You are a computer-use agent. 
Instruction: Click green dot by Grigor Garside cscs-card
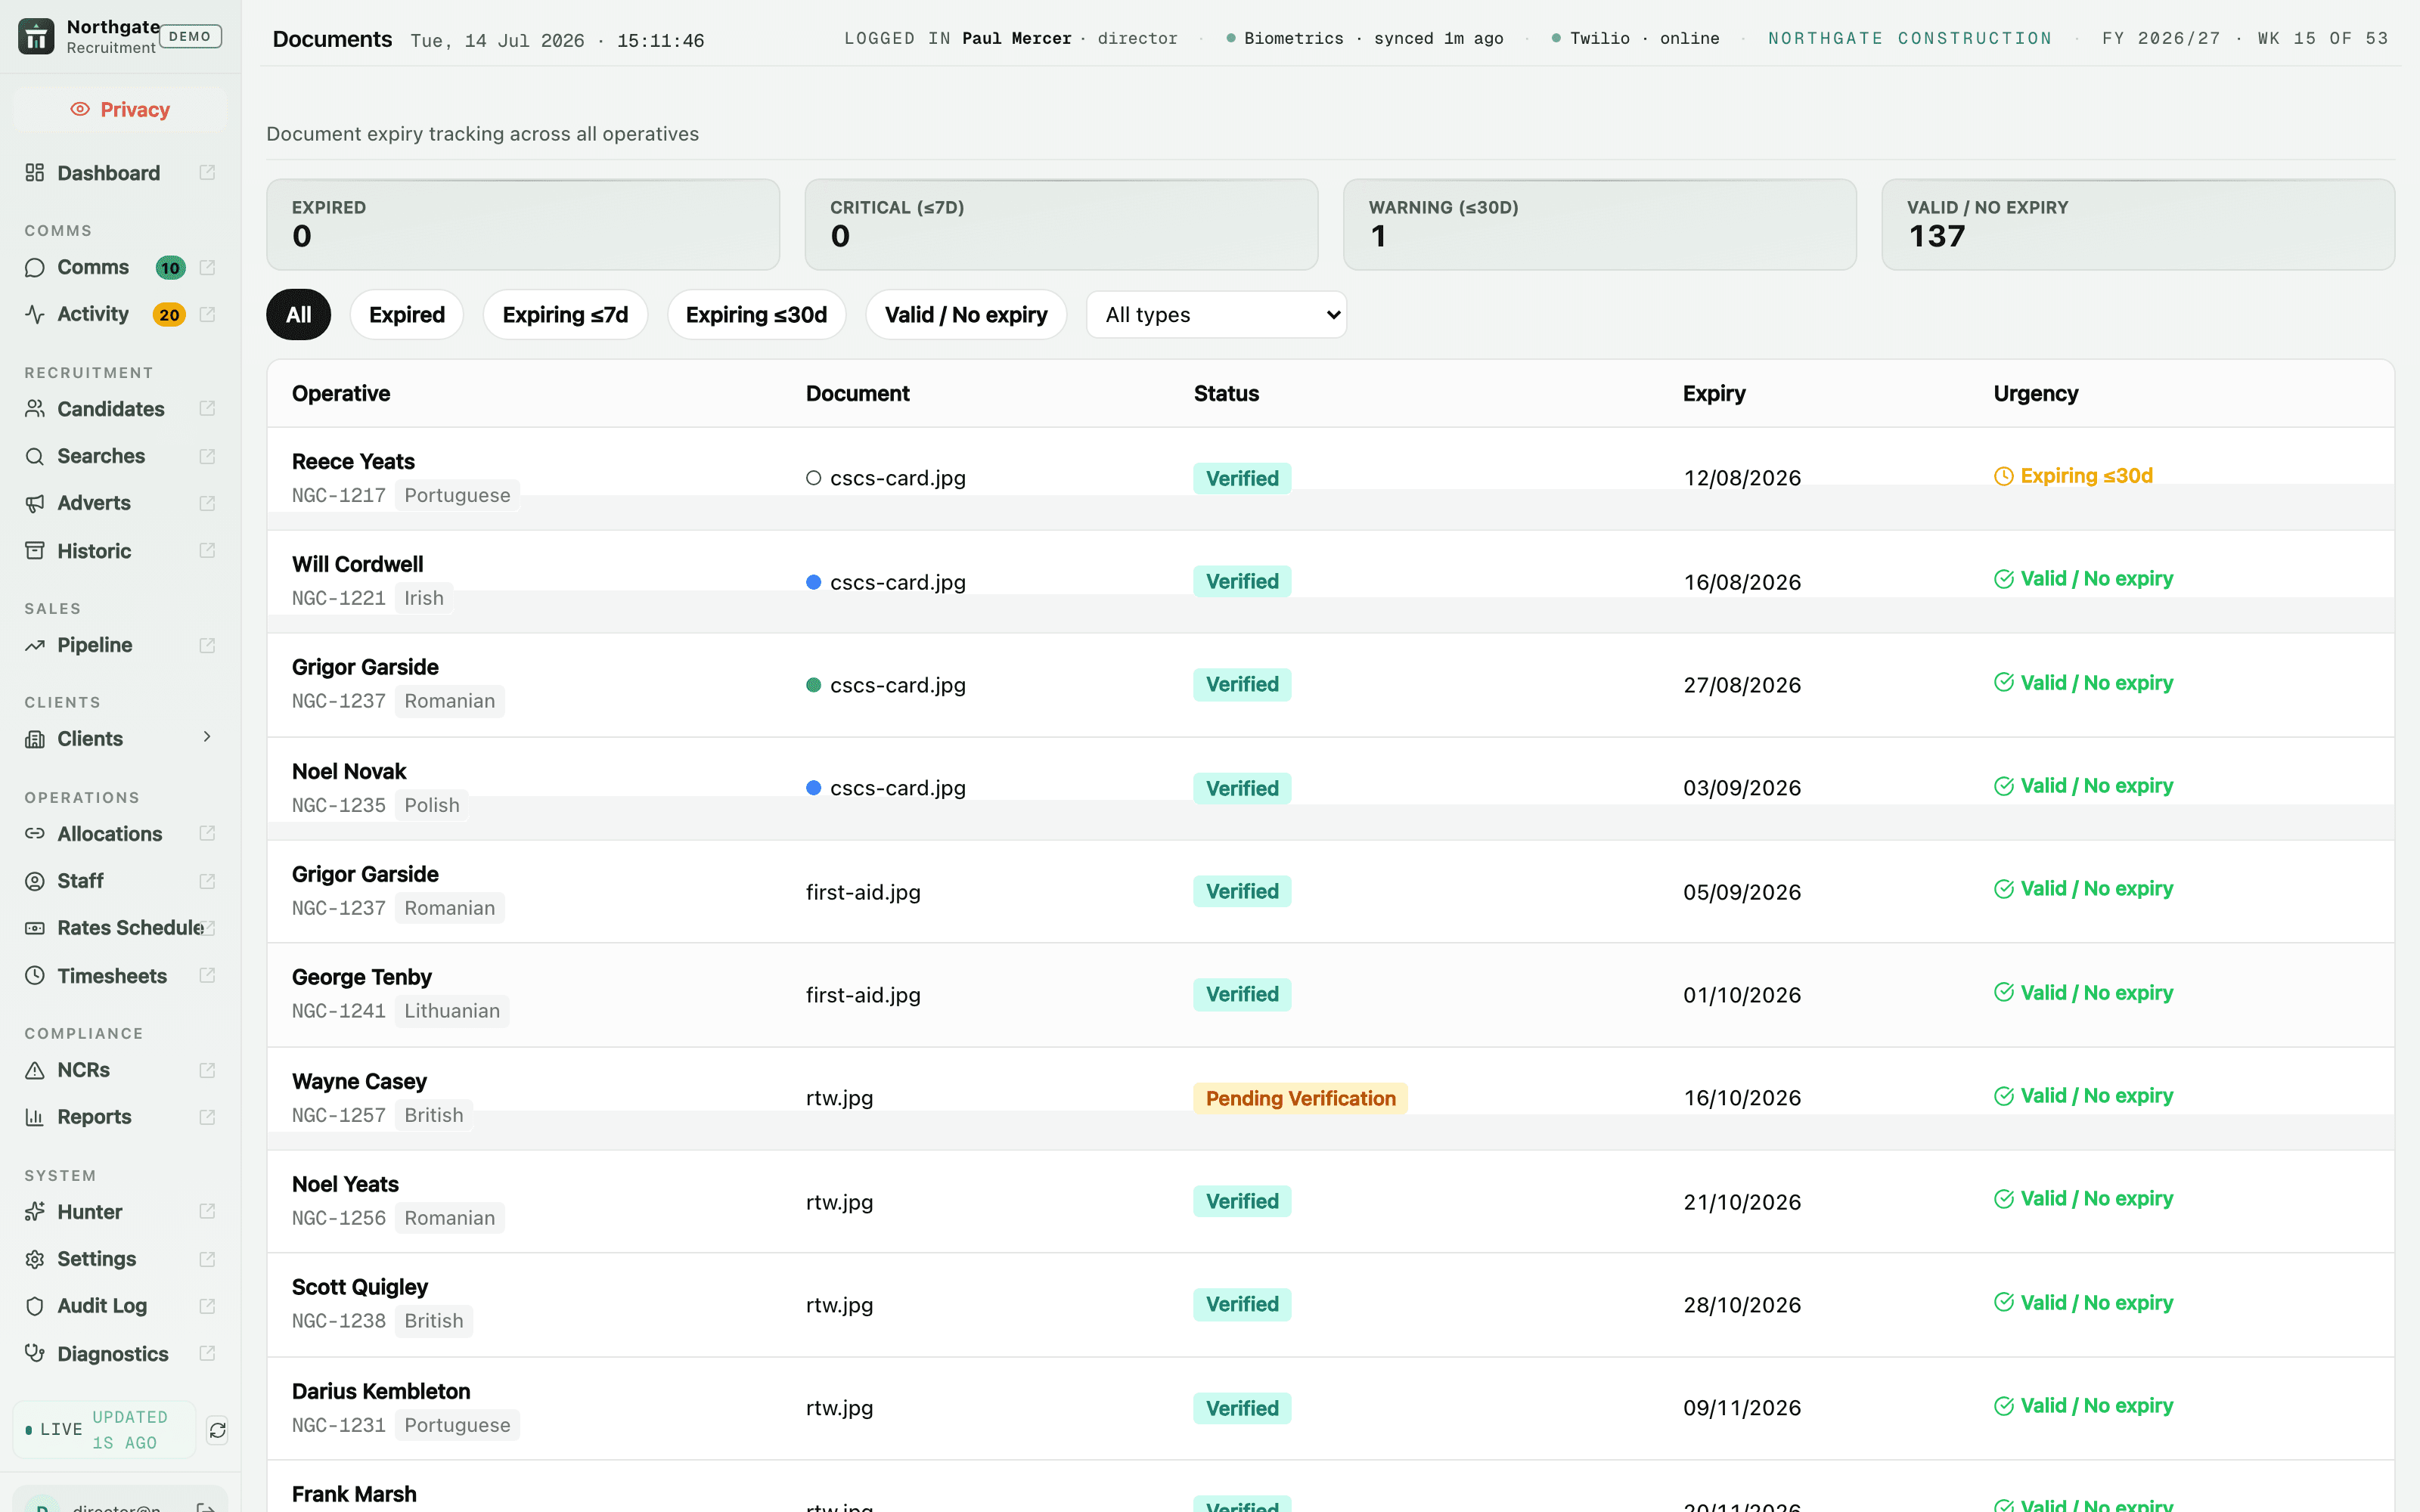tap(813, 685)
